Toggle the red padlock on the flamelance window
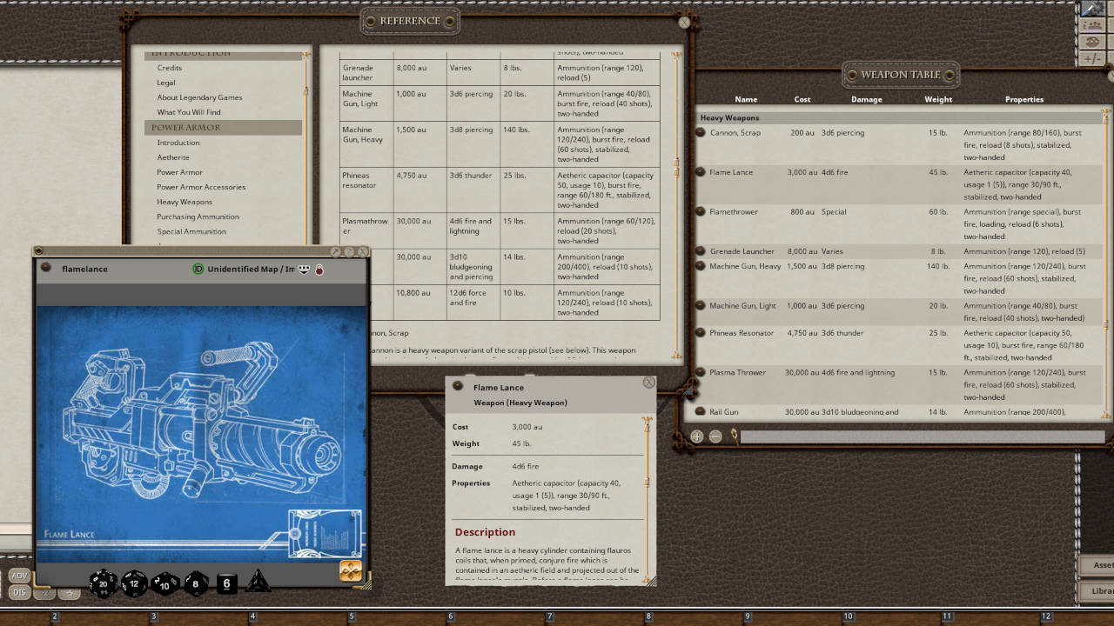1114x626 pixels. pos(319,270)
